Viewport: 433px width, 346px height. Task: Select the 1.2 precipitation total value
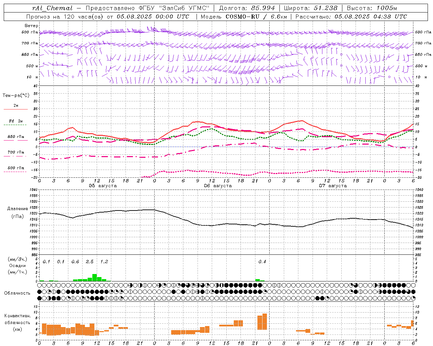click(x=104, y=262)
